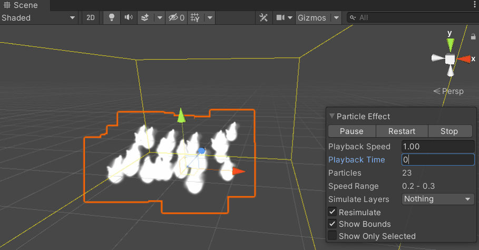Click the X axis cone on orientation gizmo
This screenshot has width=479, height=250.
pyautogui.click(x=464, y=59)
